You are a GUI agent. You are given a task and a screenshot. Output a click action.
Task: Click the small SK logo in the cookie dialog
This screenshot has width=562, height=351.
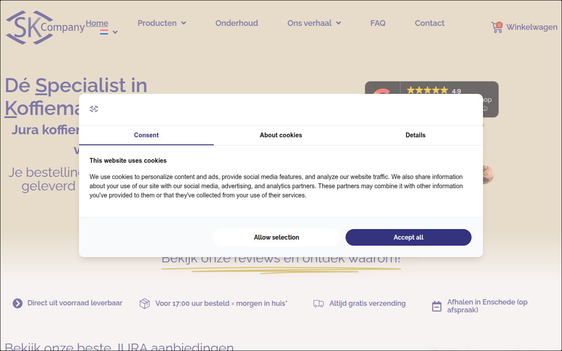tap(94, 109)
